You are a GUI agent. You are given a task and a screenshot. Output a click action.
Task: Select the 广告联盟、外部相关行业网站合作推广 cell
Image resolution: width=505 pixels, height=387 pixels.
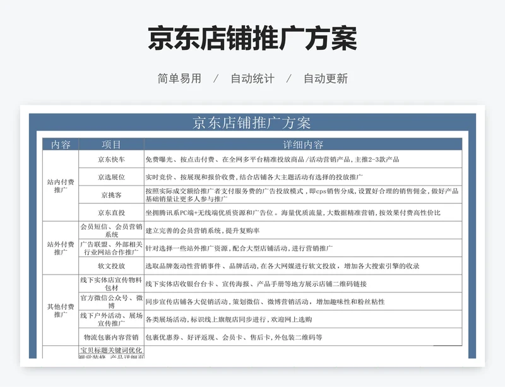pyautogui.click(x=112, y=248)
